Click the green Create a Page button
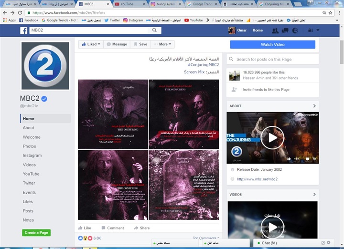This screenshot has height=249, width=344. click(36, 233)
